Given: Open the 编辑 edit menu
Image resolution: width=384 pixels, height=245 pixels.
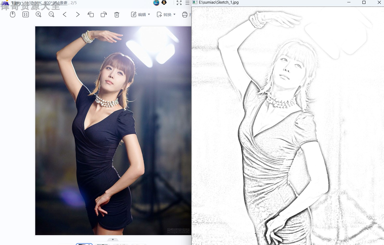Looking at the screenshot, I should click(141, 15).
